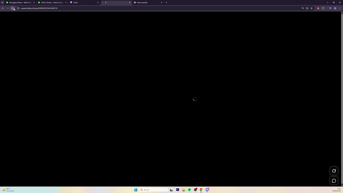Reload the current page
Screen dimensions: 343x193
pos(12,8)
